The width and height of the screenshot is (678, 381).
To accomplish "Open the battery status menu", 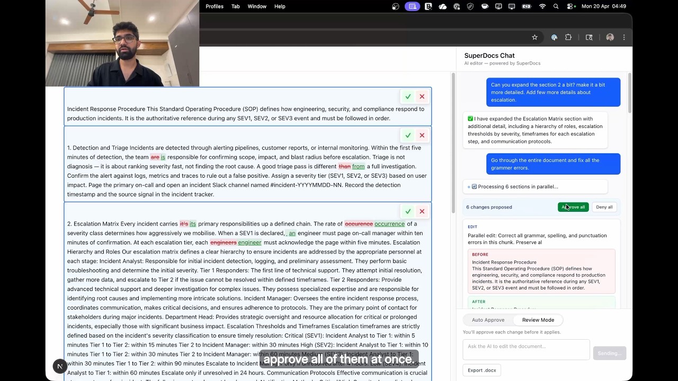I will point(527,6).
